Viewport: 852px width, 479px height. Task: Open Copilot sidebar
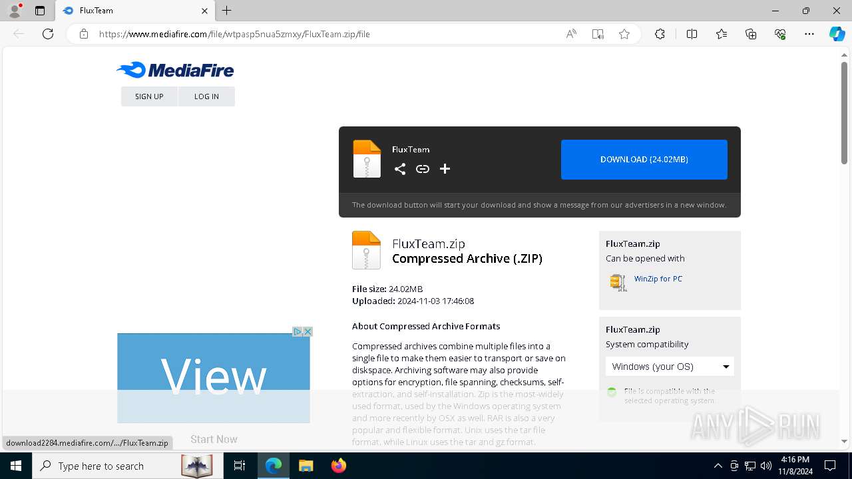pyautogui.click(x=837, y=34)
